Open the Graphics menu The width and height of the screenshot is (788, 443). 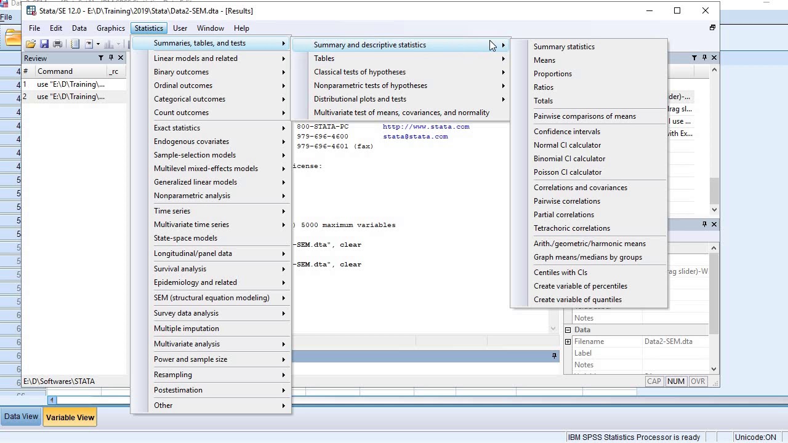click(x=111, y=28)
